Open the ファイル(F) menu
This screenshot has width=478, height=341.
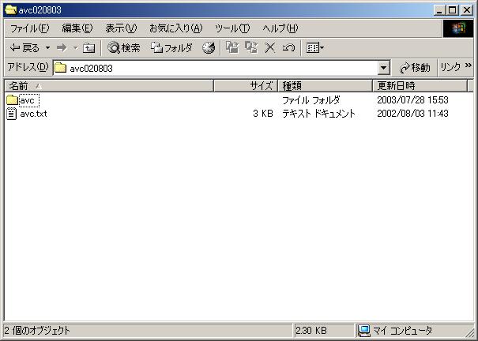coord(29,28)
